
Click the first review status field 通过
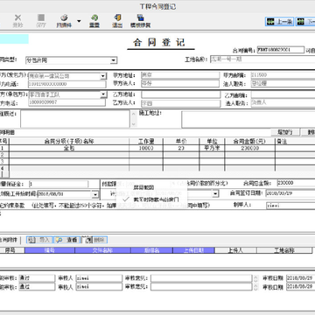point(37,278)
